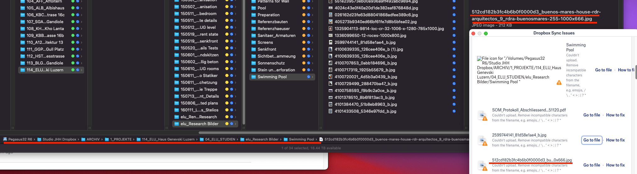Click warning file icon beside SOM_Protokoll issue

(482, 115)
